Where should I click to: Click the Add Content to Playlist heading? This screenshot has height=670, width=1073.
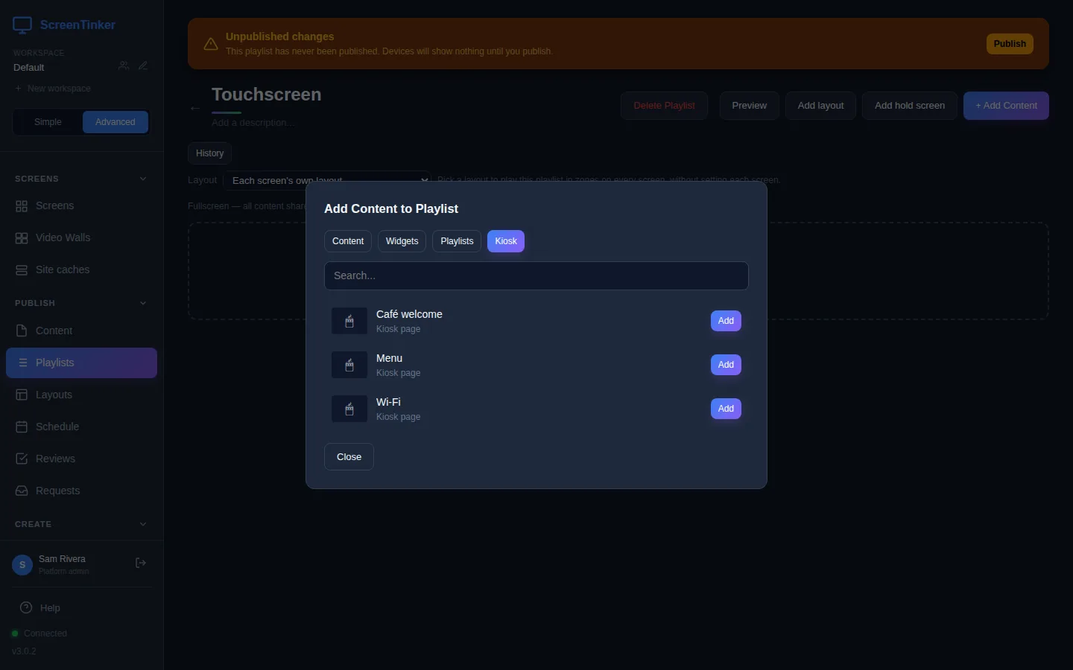[391, 209]
